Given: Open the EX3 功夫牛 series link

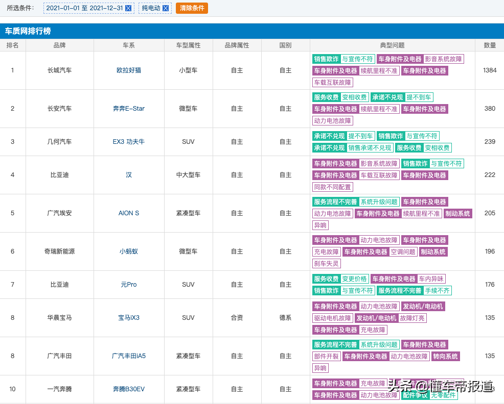Looking at the screenshot, I should click(129, 141).
